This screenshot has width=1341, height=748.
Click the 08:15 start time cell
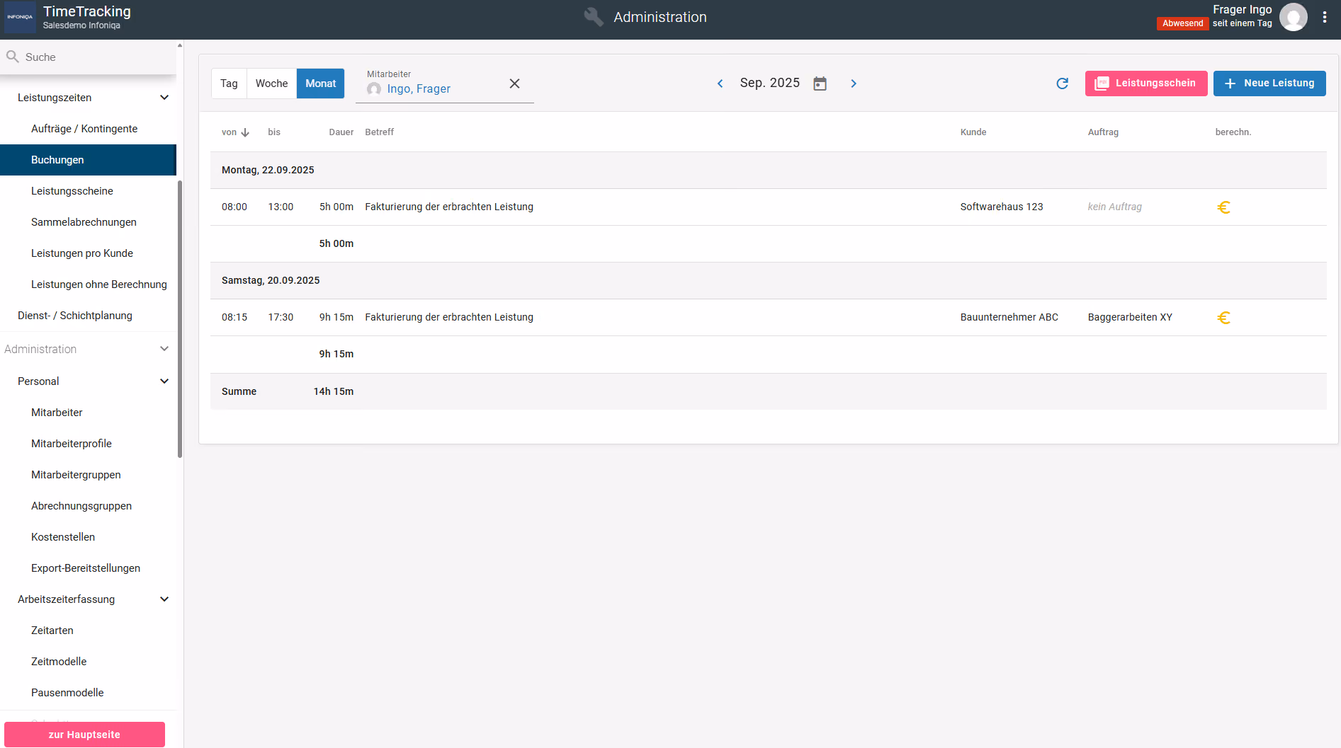pos(234,317)
